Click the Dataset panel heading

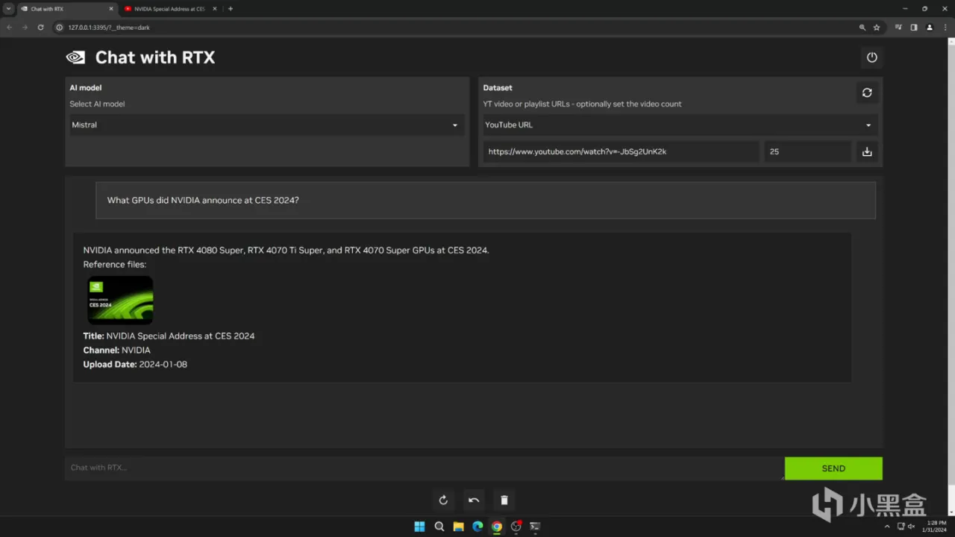[498, 87]
